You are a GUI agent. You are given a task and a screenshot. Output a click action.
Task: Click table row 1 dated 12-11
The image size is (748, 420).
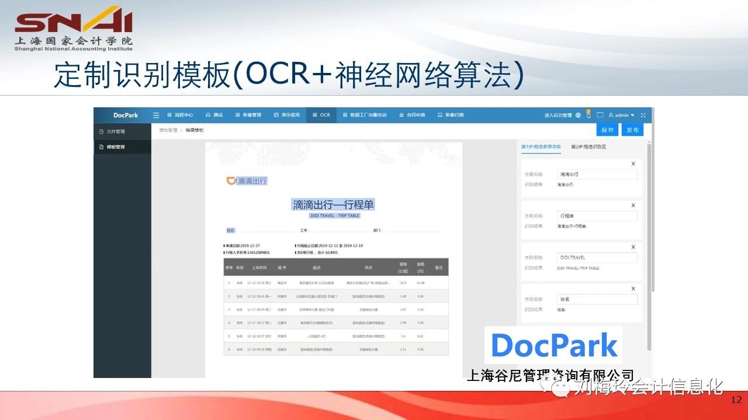point(336,282)
